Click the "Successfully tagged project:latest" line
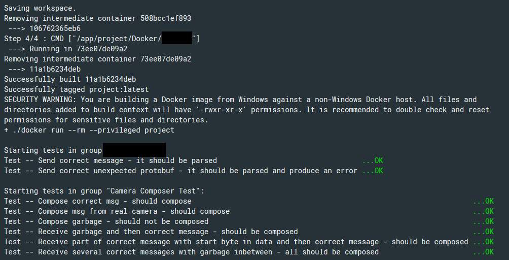This screenshot has height=260, width=509. (x=74, y=89)
